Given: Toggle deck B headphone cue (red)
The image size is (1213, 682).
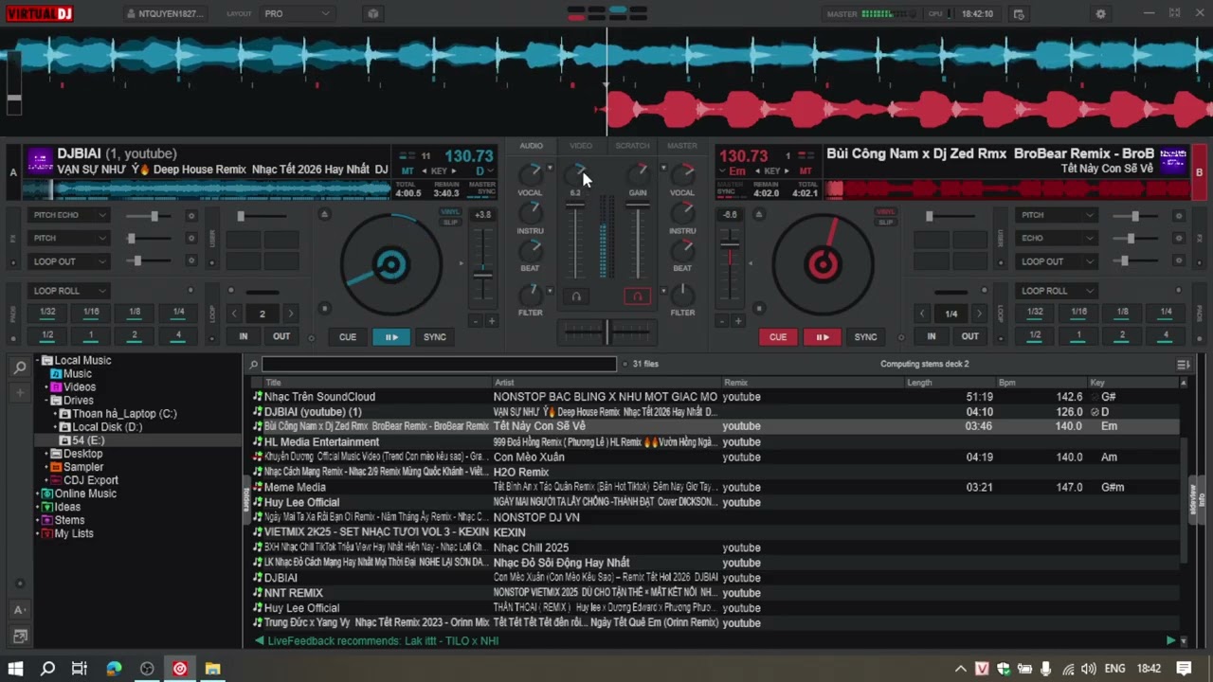Looking at the screenshot, I should (638, 296).
